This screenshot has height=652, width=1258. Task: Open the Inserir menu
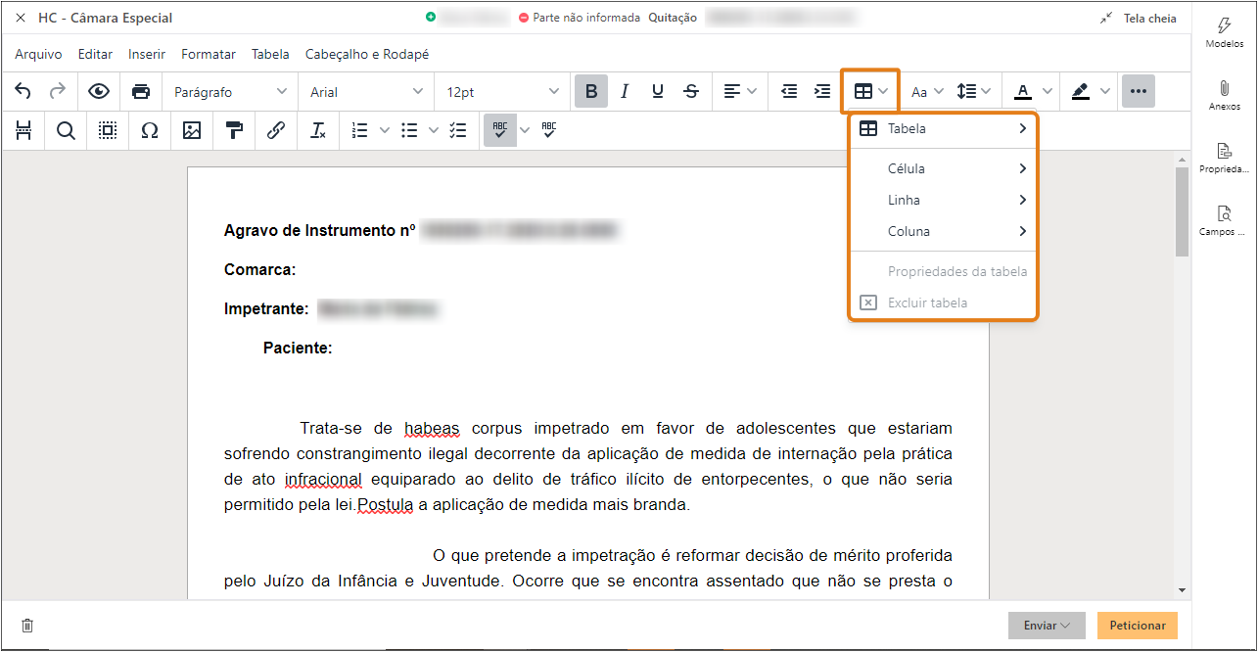tap(146, 54)
